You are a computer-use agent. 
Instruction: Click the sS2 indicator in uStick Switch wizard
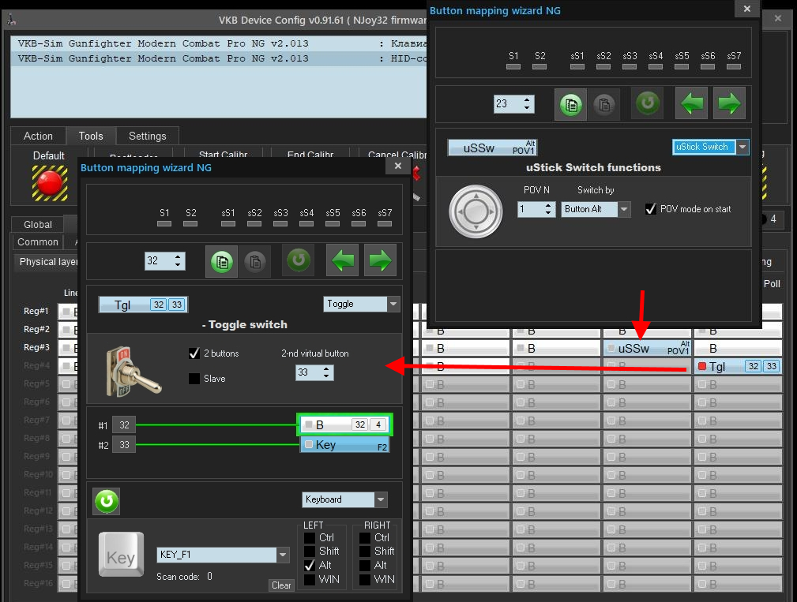pos(603,66)
